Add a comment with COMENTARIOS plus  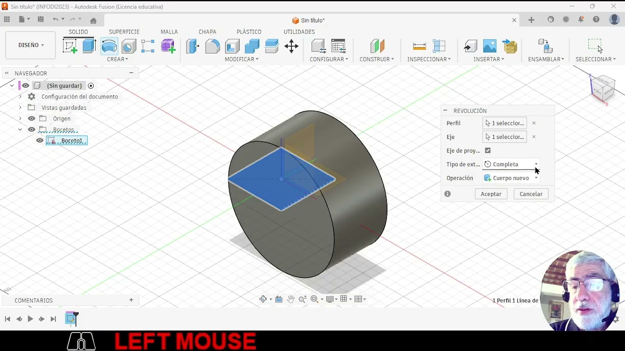pyautogui.click(x=131, y=300)
